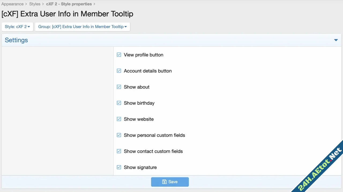Screen dimensions: 343x192
Task: Click the caret arrow on Style: cXF 2
Action: pos(29,27)
